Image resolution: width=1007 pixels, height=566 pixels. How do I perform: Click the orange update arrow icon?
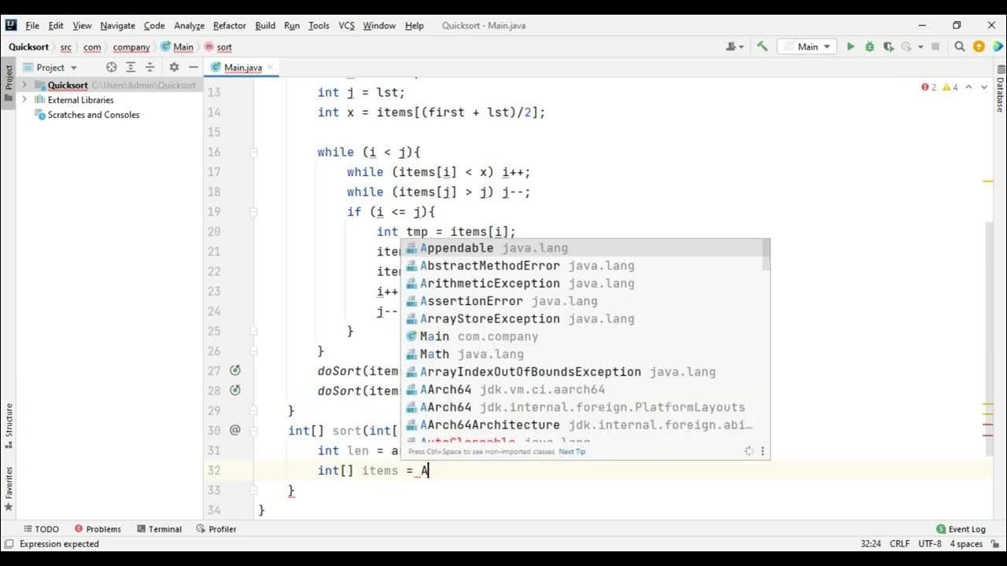979,46
